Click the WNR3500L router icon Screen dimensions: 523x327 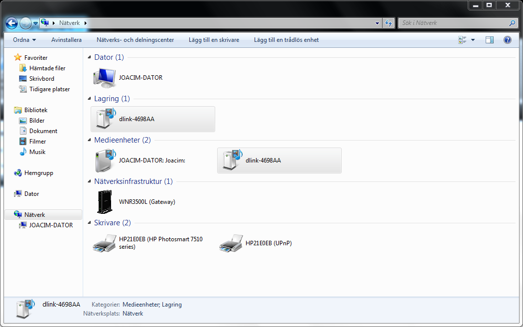(105, 202)
